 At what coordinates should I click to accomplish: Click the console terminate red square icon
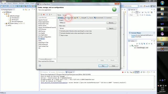pyautogui.click(x=123, y=72)
